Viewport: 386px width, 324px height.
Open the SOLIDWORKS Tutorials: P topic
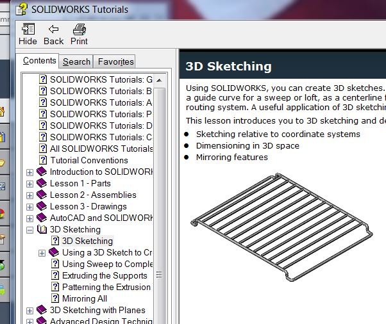101,115
